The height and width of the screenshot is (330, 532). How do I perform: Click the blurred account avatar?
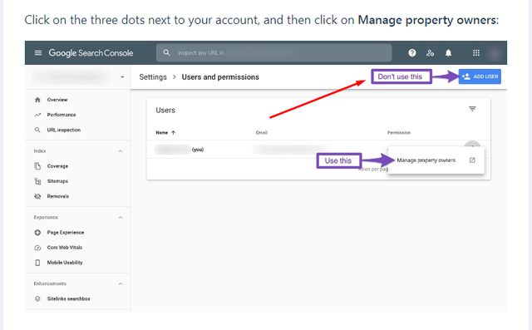pos(494,53)
